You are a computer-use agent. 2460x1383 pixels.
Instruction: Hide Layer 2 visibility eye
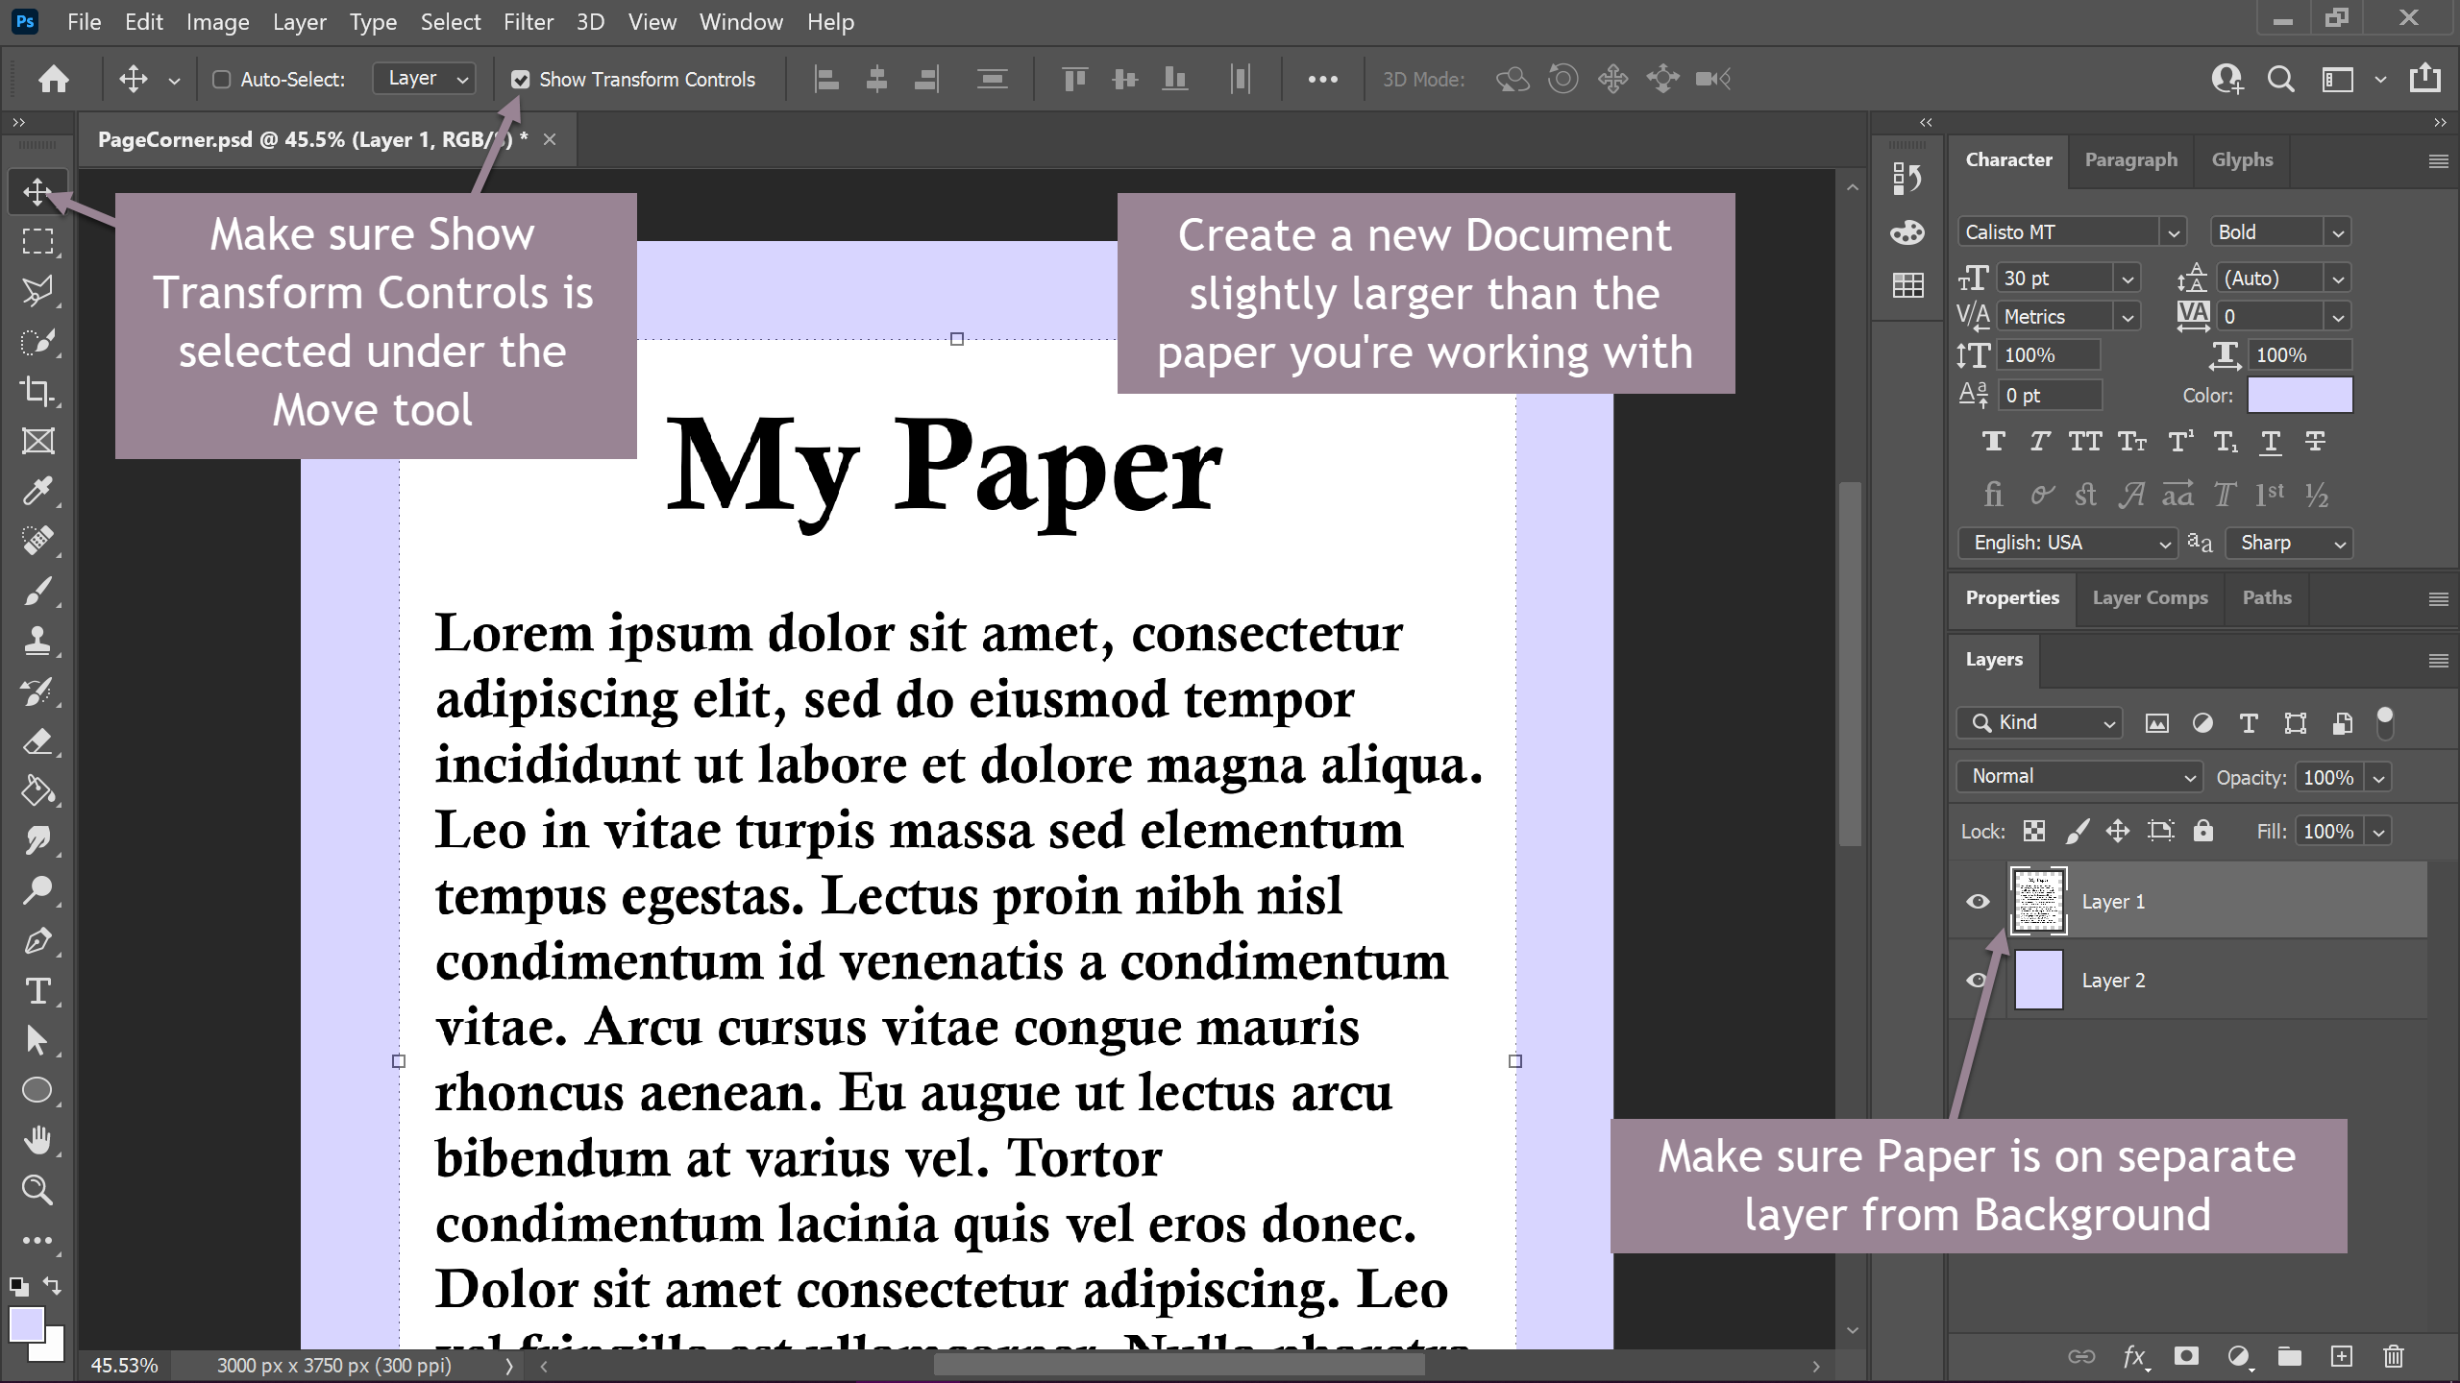(x=1978, y=981)
